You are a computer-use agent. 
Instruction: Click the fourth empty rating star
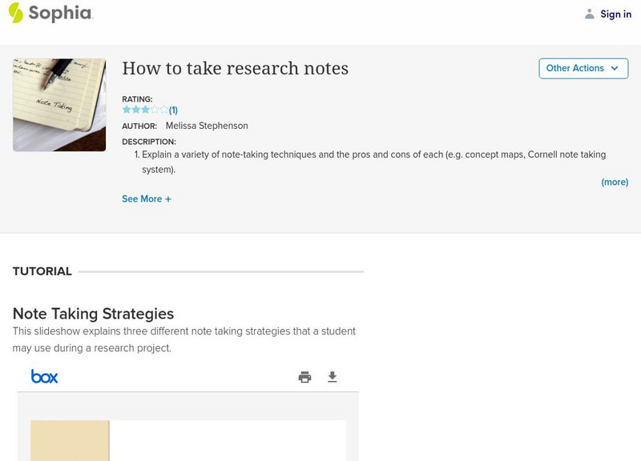tap(155, 110)
